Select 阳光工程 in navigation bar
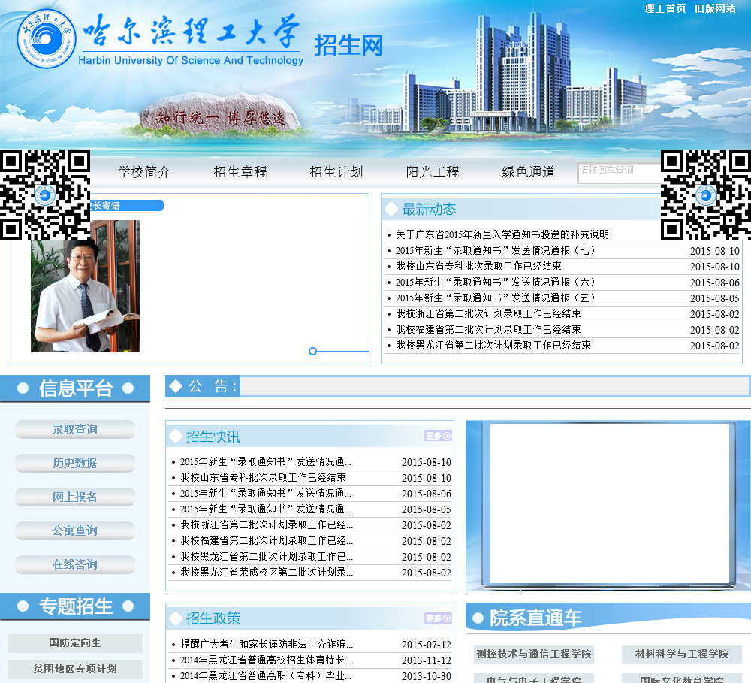The width and height of the screenshot is (751, 683). coord(433,171)
